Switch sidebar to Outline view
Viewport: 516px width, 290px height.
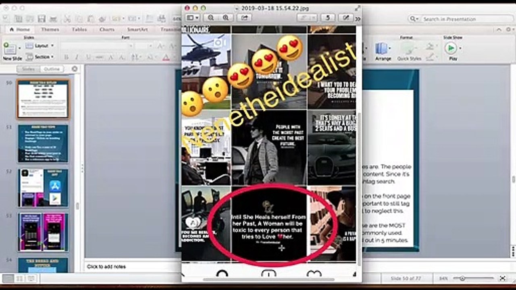click(52, 69)
